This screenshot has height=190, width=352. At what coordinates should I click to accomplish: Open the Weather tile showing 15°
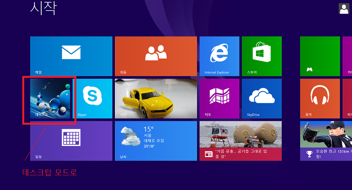pos(156,141)
